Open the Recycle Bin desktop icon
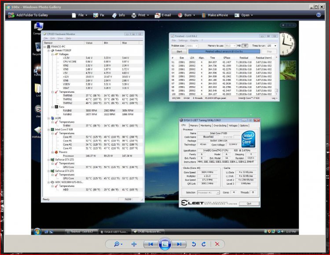330x255 pixels. click(x=37, y=48)
